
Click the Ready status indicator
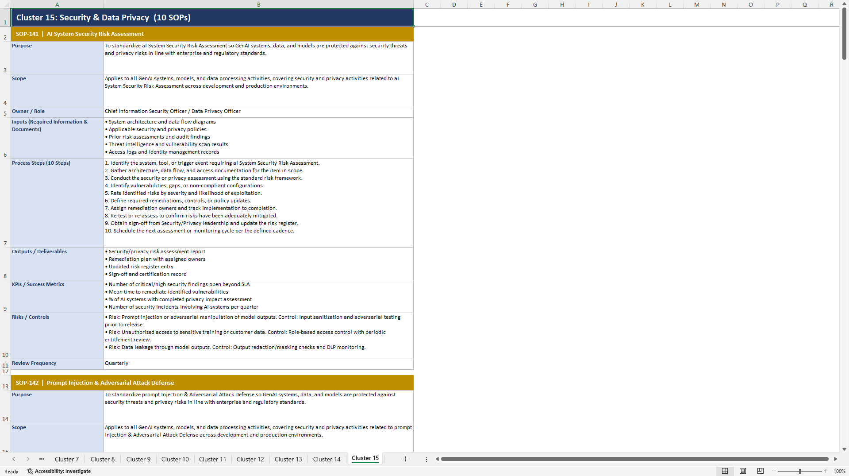(x=12, y=471)
